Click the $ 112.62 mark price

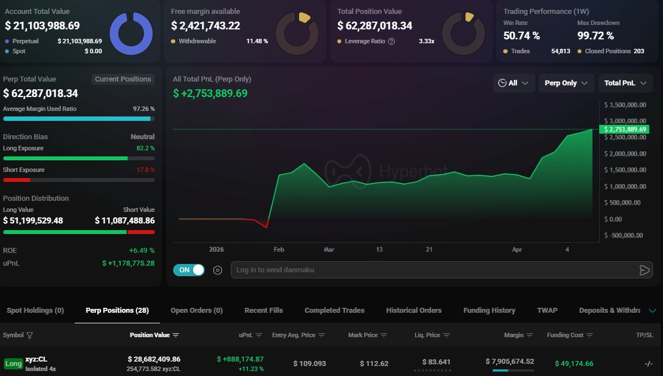coord(374,364)
